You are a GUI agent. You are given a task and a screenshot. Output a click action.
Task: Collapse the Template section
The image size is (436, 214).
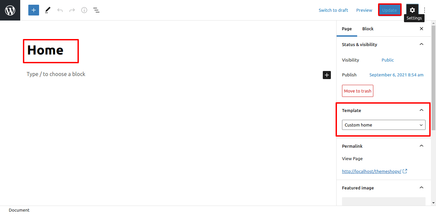(421, 110)
